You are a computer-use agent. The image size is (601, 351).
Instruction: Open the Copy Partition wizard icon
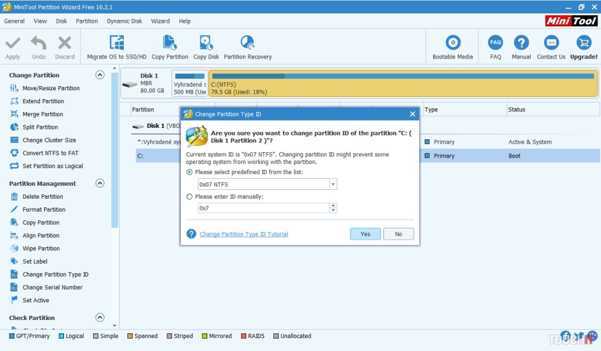pyautogui.click(x=170, y=43)
